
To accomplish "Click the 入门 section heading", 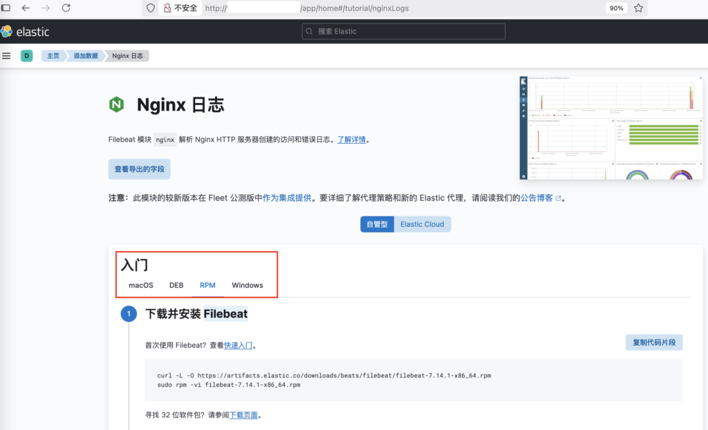I will pos(135,265).
